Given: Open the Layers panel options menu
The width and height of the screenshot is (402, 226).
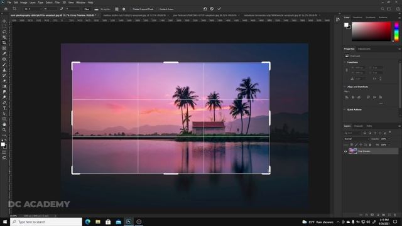Looking at the screenshot, I should pos(399,126).
